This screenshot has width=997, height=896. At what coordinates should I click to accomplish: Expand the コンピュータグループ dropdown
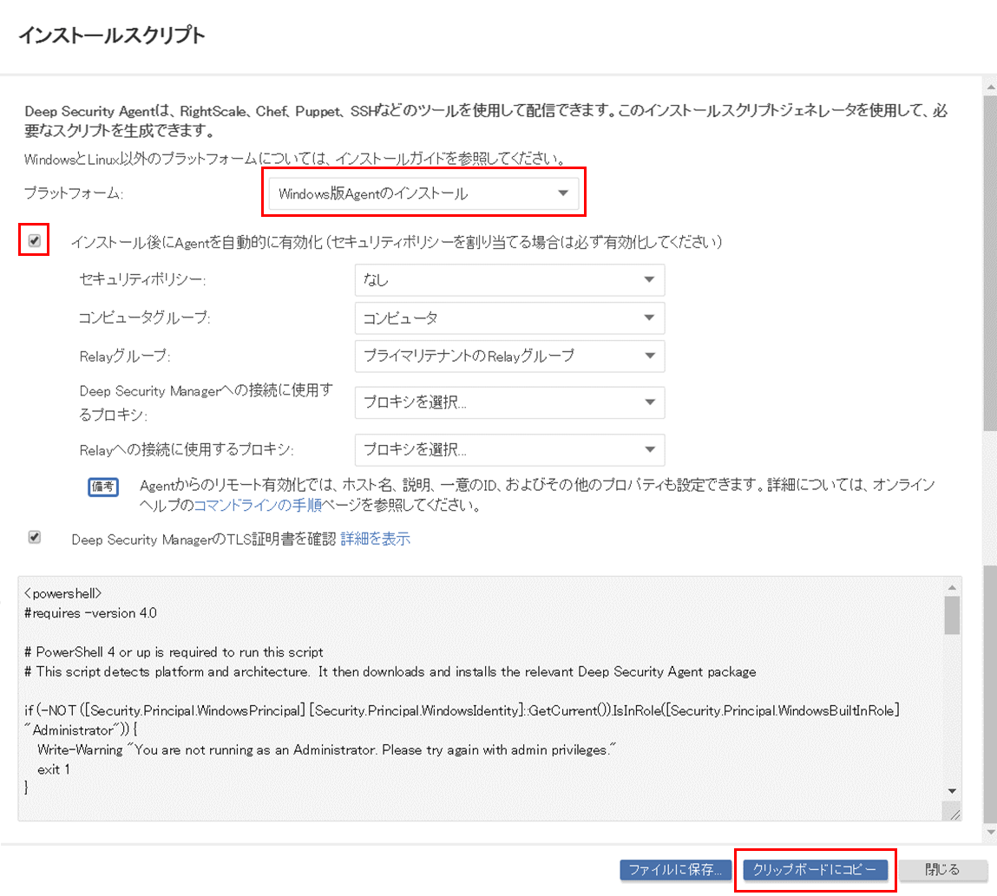(x=508, y=317)
